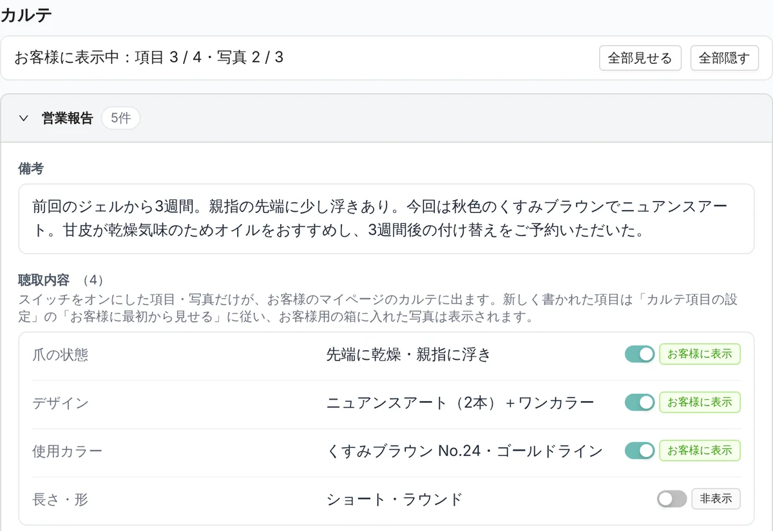
Task: Click the 5件 count badge
Action: pos(120,118)
